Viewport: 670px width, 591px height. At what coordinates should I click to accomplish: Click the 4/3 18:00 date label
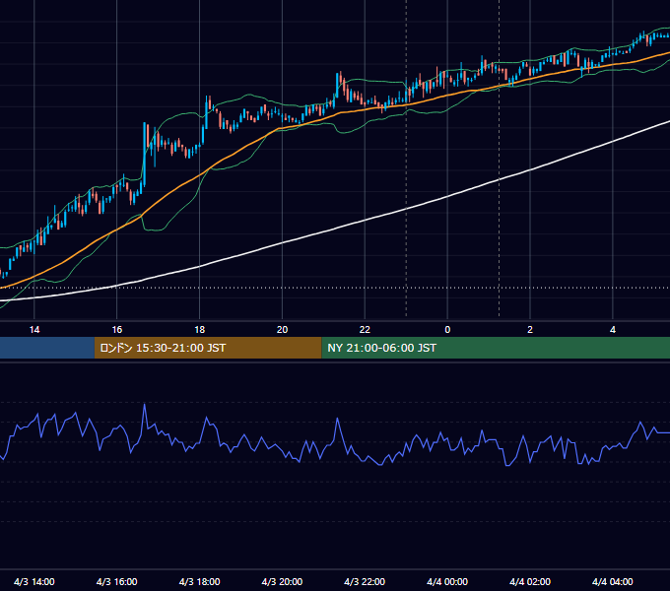[x=200, y=581]
